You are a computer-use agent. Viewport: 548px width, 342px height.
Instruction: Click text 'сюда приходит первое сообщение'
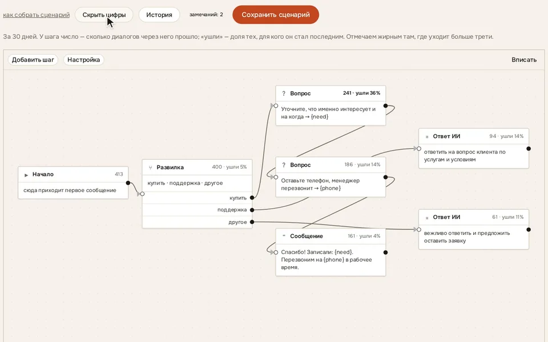[70, 190]
